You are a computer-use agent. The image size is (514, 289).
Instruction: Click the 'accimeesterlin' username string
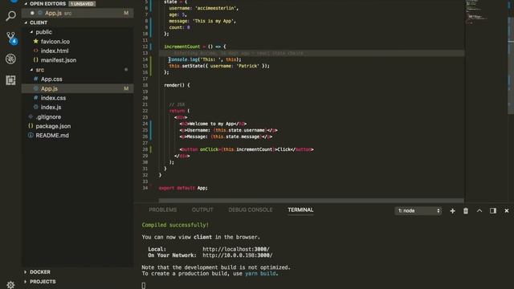click(216, 8)
